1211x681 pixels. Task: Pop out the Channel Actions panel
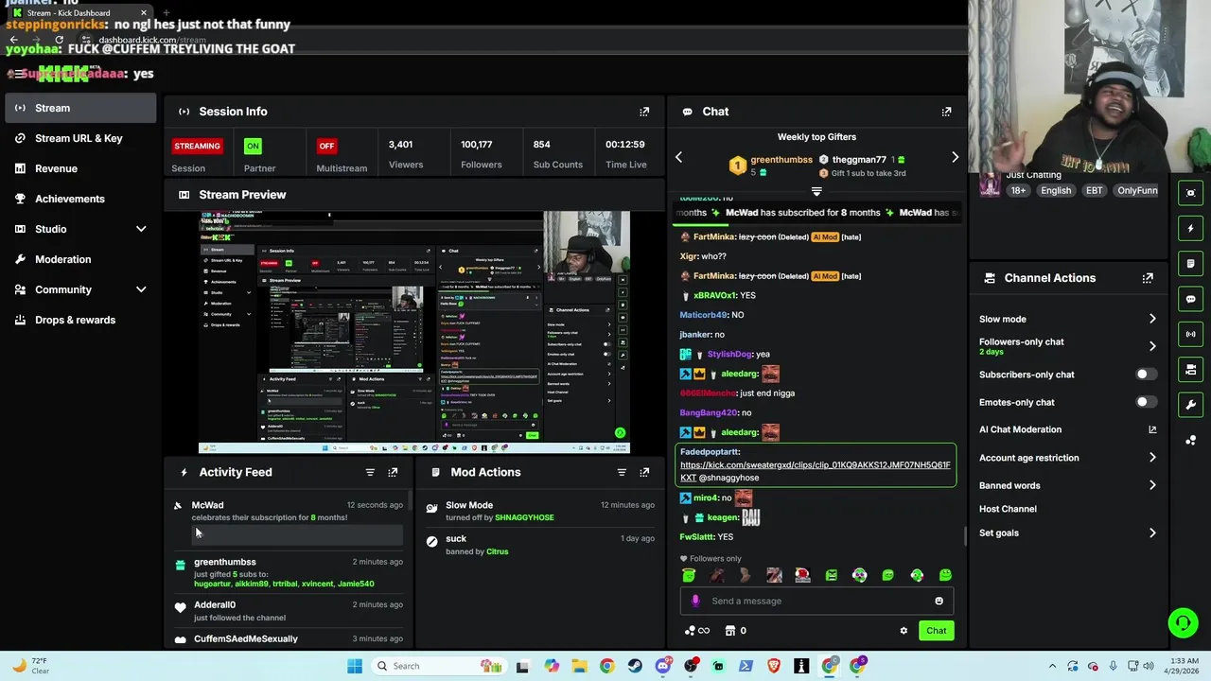tap(1148, 278)
